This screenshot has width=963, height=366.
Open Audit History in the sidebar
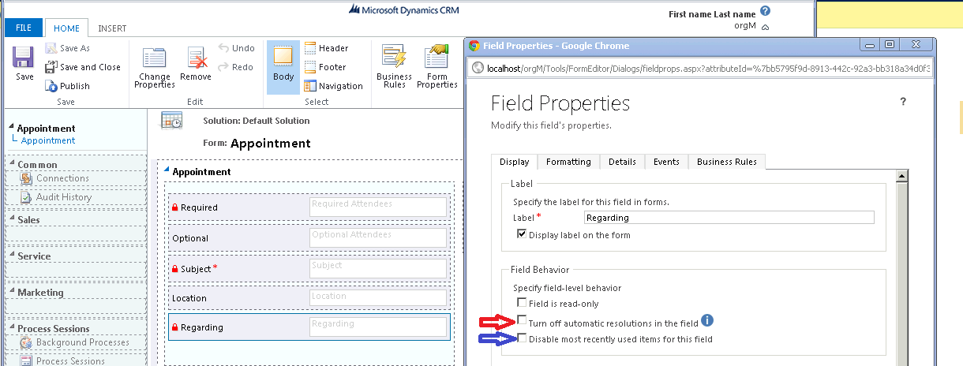pyautogui.click(x=63, y=197)
